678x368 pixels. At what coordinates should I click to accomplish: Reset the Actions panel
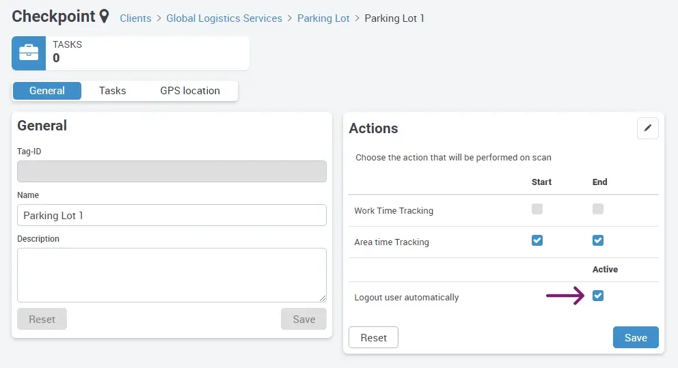coord(373,338)
